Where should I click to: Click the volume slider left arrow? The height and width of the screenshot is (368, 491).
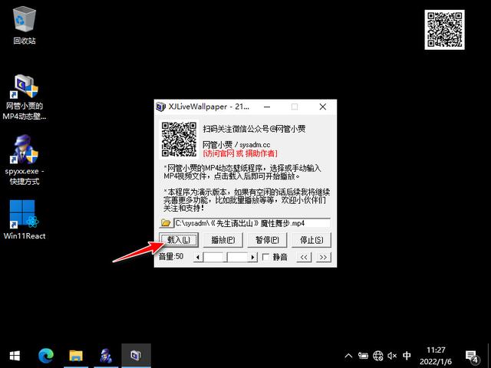[x=198, y=258]
